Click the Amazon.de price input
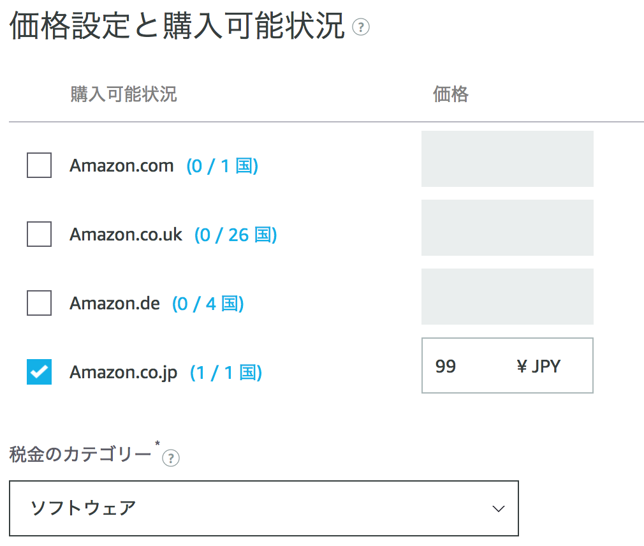The height and width of the screenshot is (546, 644). (x=507, y=297)
